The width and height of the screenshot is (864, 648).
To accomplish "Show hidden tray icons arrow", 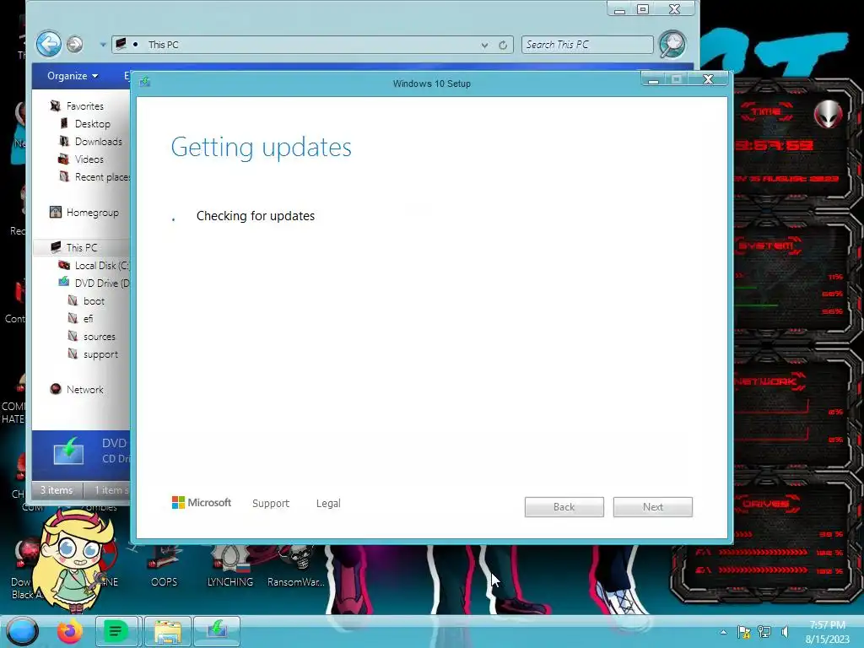I will click(723, 632).
